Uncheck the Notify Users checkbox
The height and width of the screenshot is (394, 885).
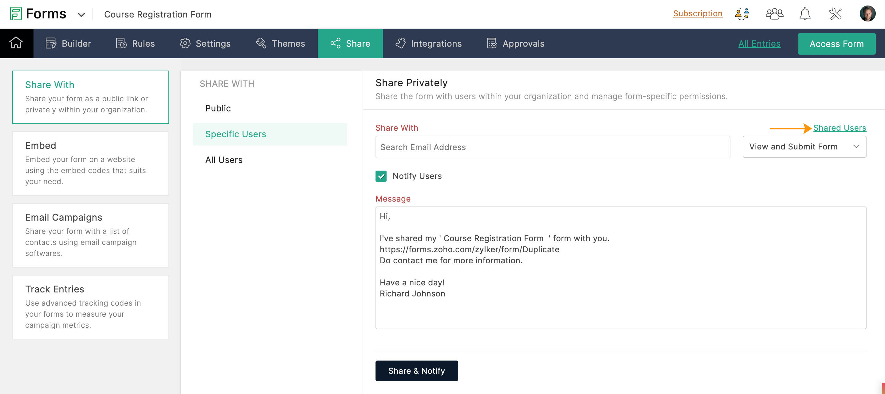tap(381, 176)
